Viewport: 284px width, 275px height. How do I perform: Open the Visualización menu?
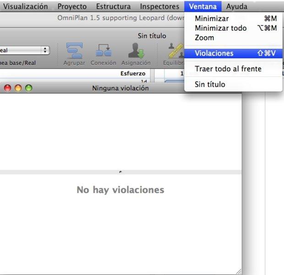click(26, 6)
